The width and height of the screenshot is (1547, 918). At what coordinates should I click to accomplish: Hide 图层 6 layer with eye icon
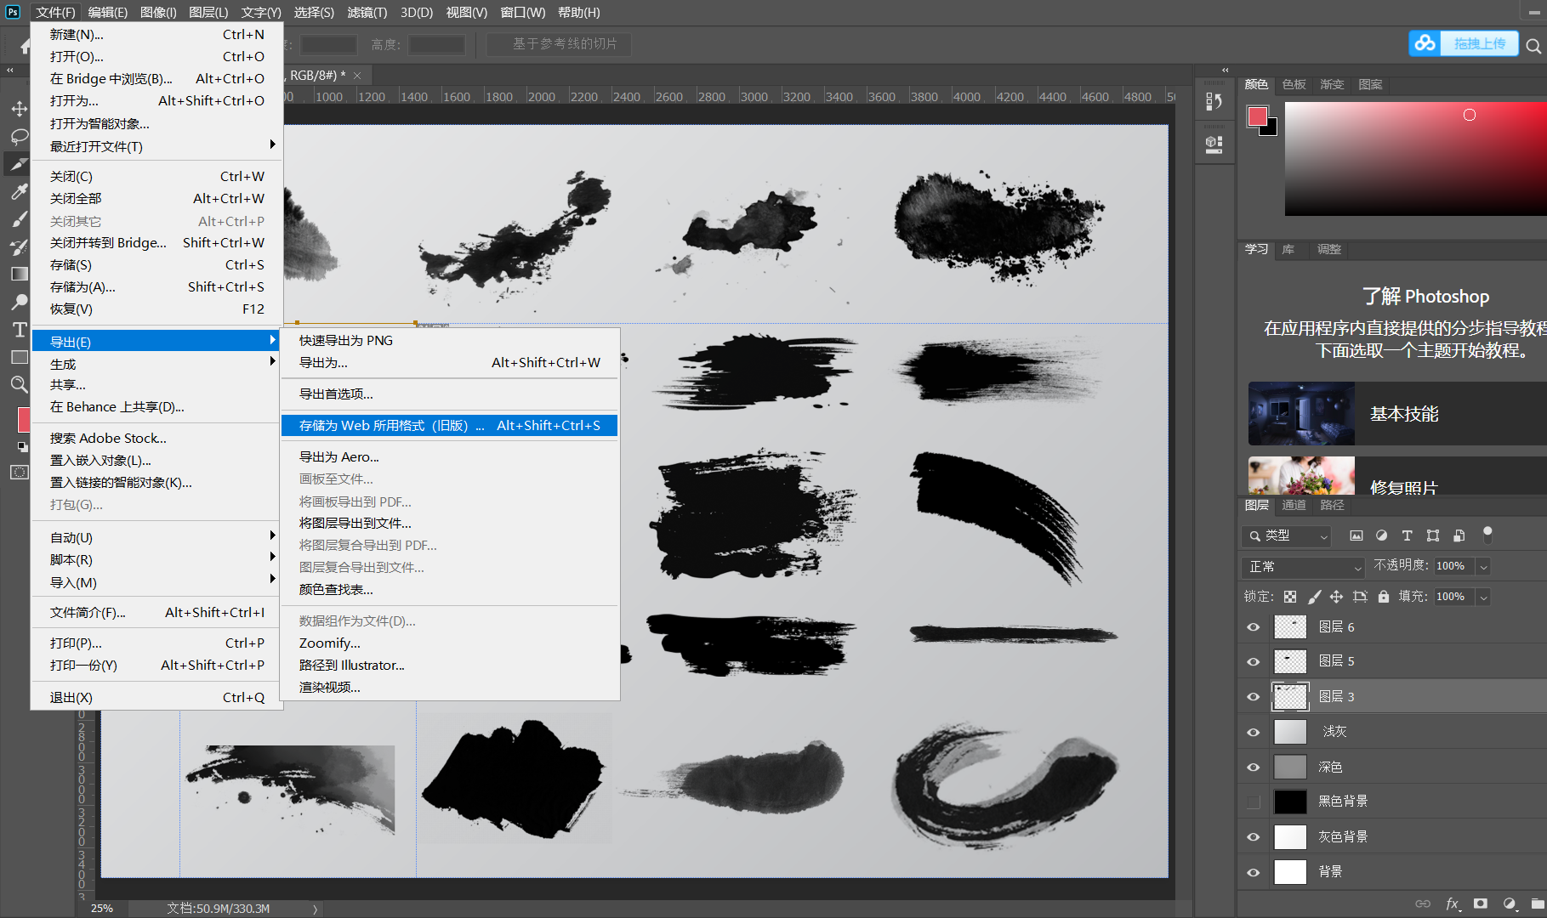pos(1253,627)
